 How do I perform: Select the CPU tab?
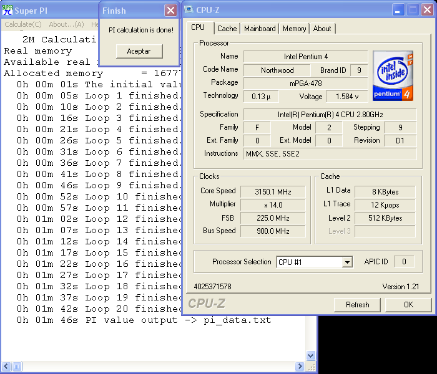(198, 27)
